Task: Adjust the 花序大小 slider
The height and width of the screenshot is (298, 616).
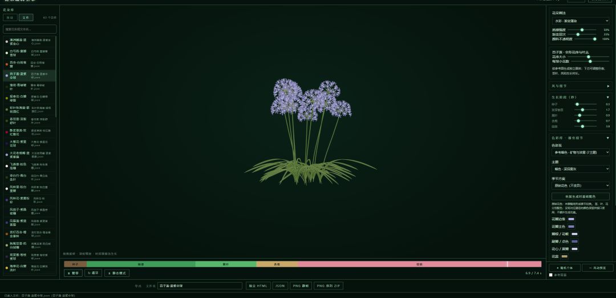Action: tap(588, 57)
